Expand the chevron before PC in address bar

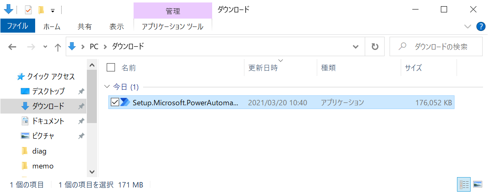point(83,47)
